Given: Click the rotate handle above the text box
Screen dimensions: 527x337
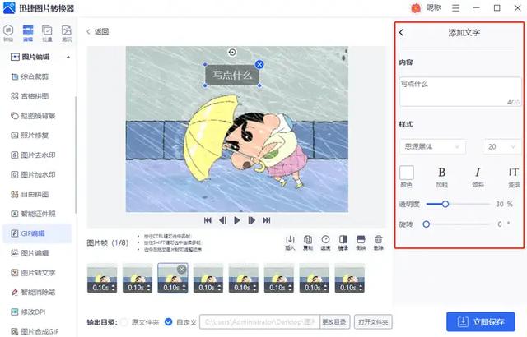Looking at the screenshot, I should [232, 52].
